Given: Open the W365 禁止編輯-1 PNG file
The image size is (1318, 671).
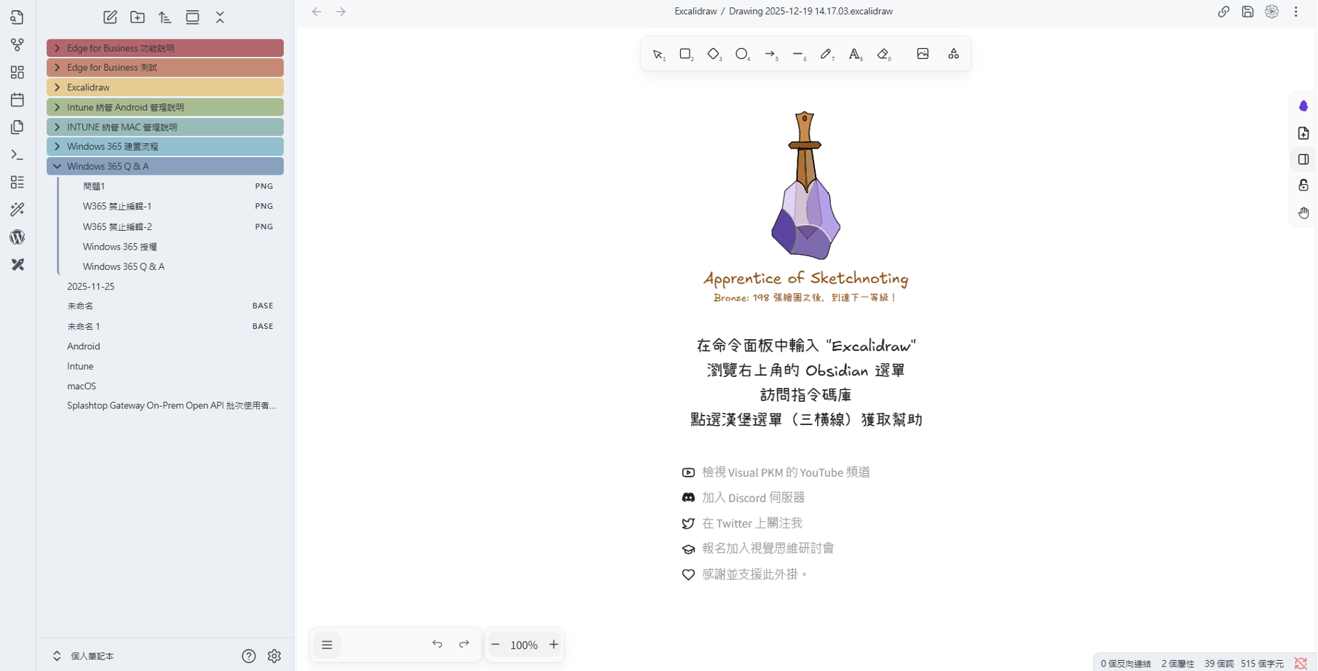Looking at the screenshot, I should 117,206.
